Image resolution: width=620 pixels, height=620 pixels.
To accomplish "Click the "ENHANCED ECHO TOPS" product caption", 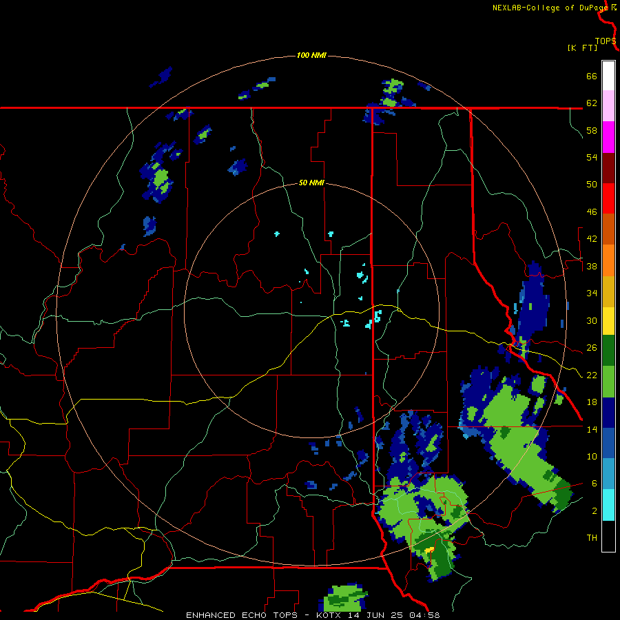I will pos(242,615).
